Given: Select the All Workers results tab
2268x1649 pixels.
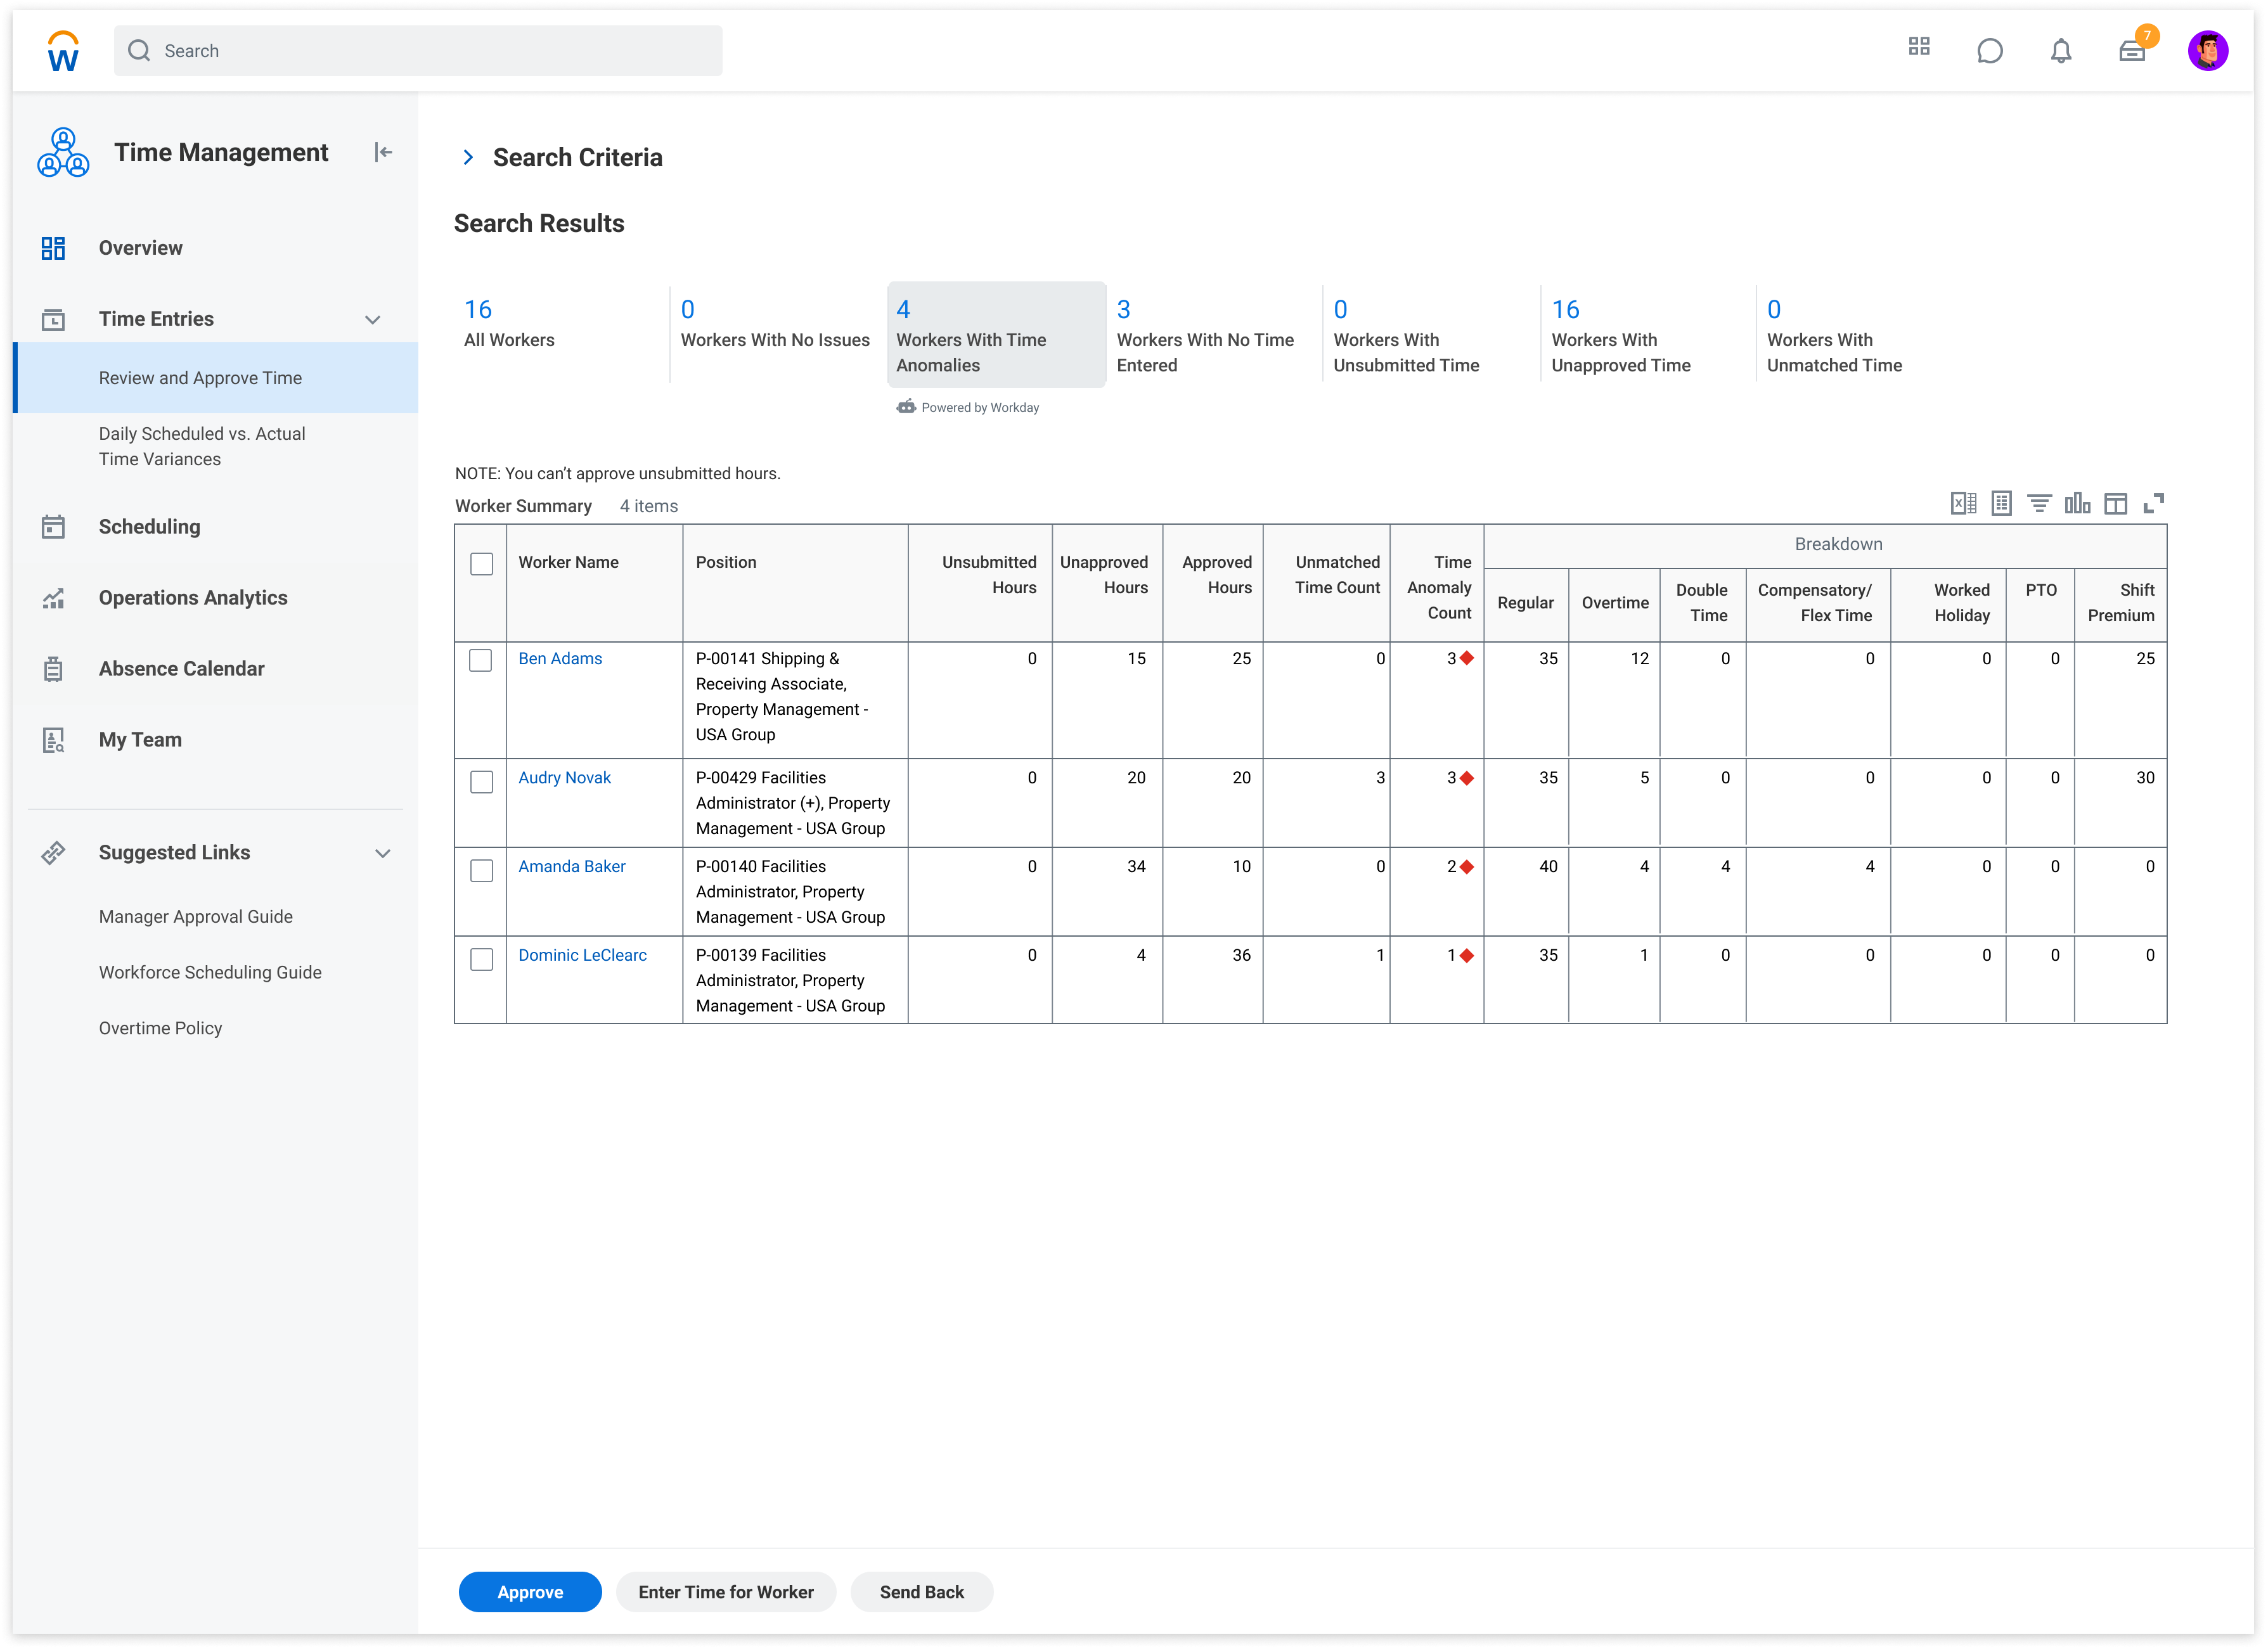Looking at the screenshot, I should (509, 325).
